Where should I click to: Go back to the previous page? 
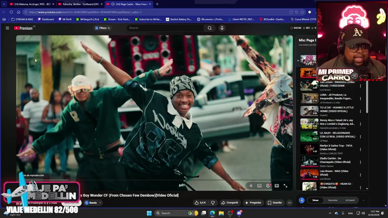(4, 12)
